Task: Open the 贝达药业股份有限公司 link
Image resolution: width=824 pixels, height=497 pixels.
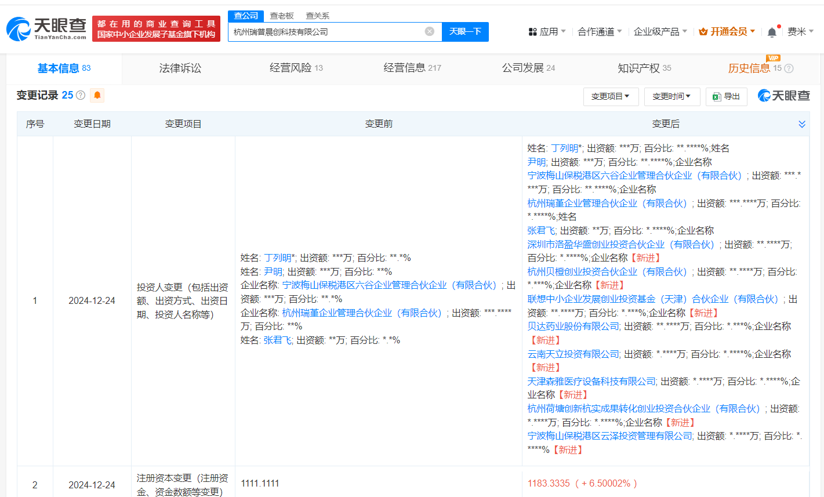Action: [x=573, y=327]
